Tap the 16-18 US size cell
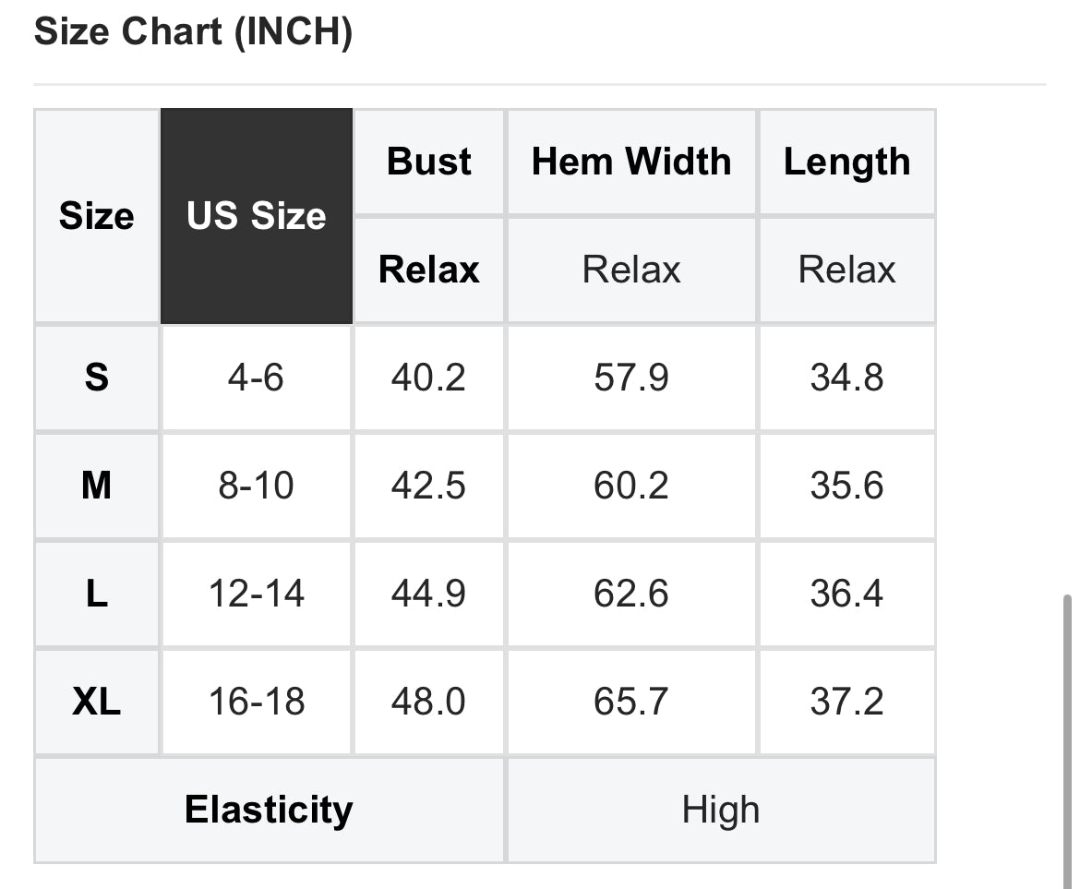This screenshot has width=1080, height=889. [x=257, y=702]
